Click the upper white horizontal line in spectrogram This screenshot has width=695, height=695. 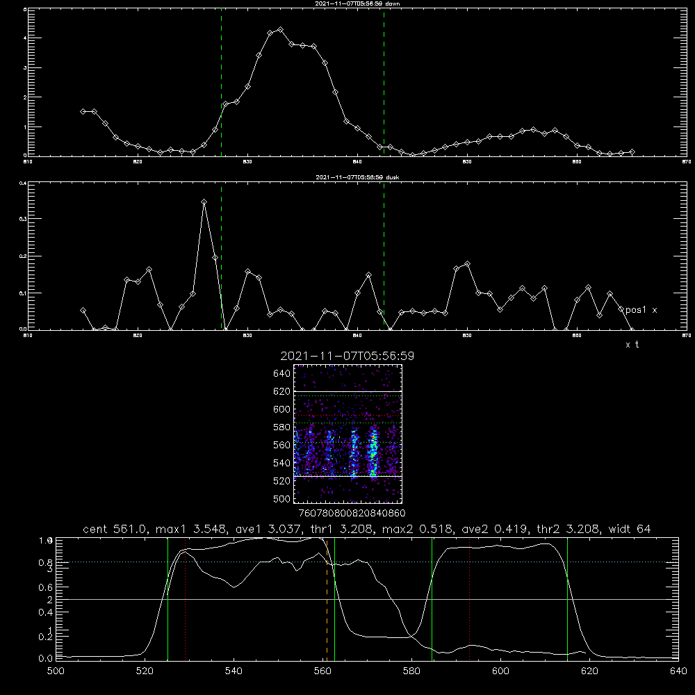pyautogui.click(x=347, y=391)
